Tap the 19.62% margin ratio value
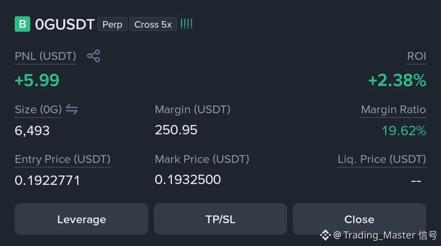Screen dimensions: 441x246 click(404, 131)
